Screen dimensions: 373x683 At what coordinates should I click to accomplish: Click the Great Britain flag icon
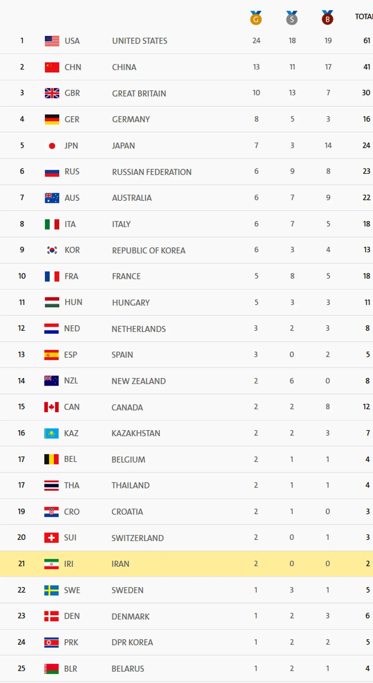pos(52,93)
